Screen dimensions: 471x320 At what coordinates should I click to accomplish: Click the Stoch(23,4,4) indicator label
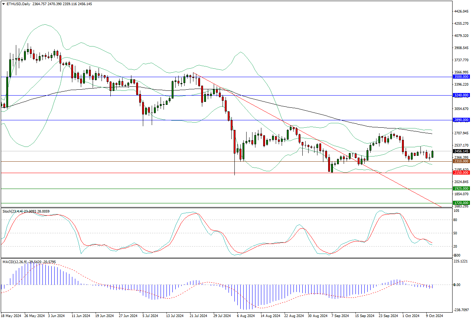click(x=13, y=211)
